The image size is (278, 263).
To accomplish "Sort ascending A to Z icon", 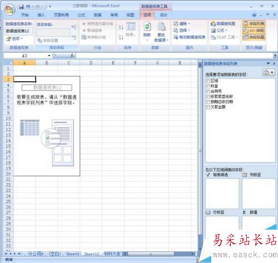I will tap(121, 27).
